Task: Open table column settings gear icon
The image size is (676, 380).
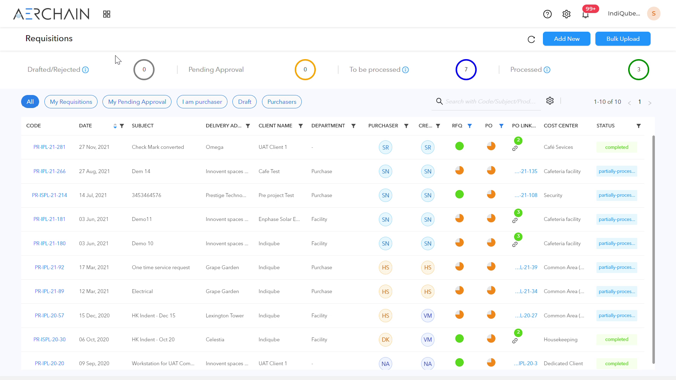Action: [550, 101]
